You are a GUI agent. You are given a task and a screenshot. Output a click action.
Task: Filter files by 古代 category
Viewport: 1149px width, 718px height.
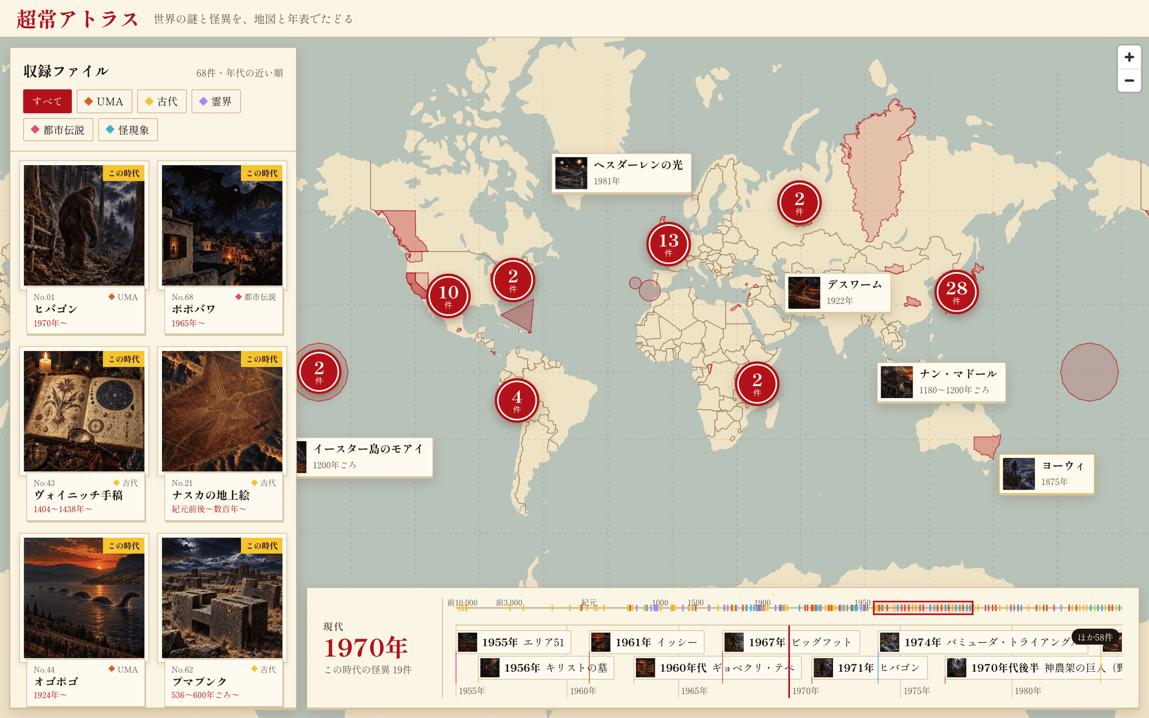coord(162,101)
